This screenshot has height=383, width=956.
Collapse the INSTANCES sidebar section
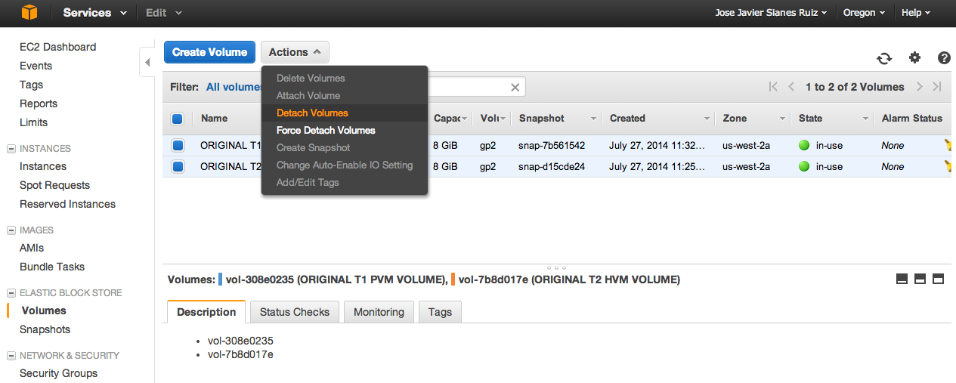click(x=11, y=149)
